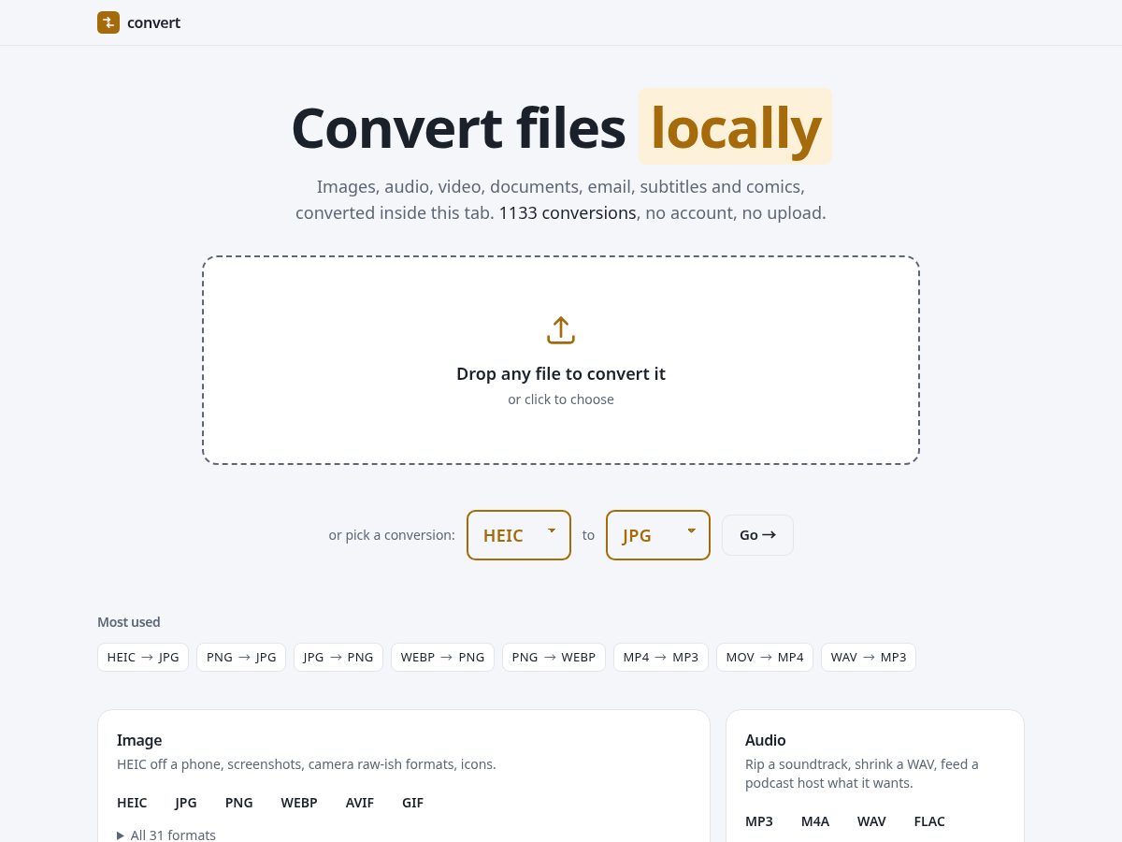Choose the HEIC → JPG shortcut
This screenshot has height=842, width=1122.
(143, 657)
